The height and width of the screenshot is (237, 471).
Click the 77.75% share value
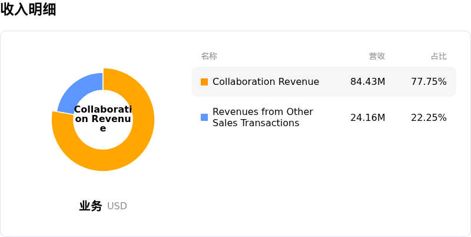click(429, 82)
